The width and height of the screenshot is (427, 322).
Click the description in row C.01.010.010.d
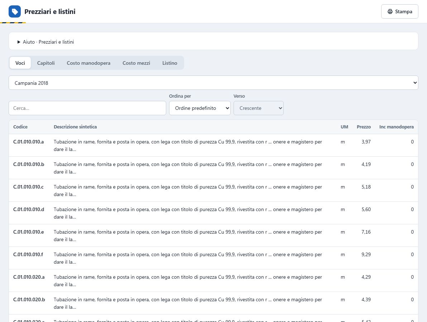[188, 213]
